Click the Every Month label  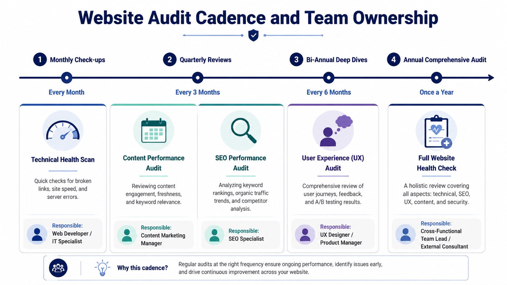(x=66, y=92)
